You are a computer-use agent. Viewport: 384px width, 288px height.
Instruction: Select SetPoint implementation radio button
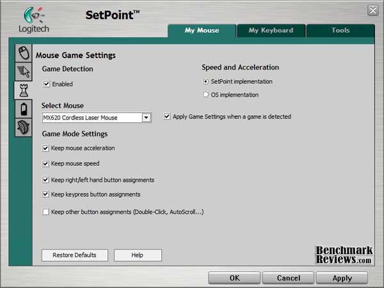205,81
